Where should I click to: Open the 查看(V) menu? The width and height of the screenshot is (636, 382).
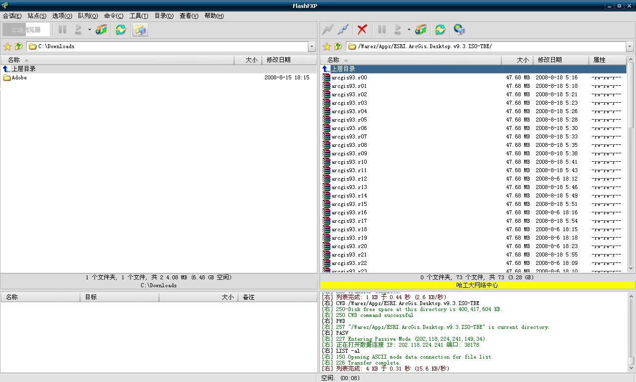click(189, 16)
